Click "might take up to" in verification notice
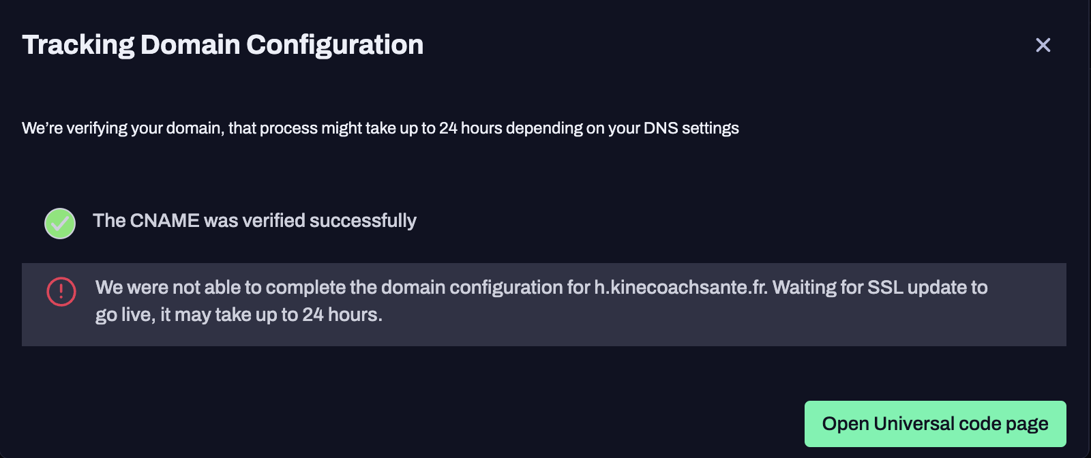 click(x=378, y=128)
